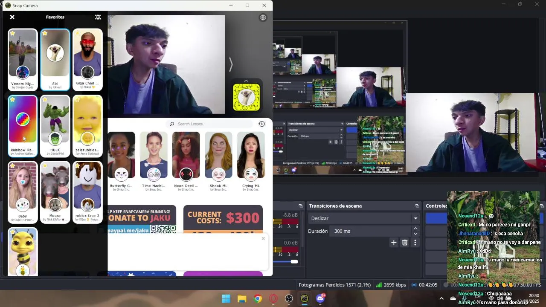Viewport: 546px width, 307px height.
Task: Open the Windows Start menu
Action: [x=226, y=298]
